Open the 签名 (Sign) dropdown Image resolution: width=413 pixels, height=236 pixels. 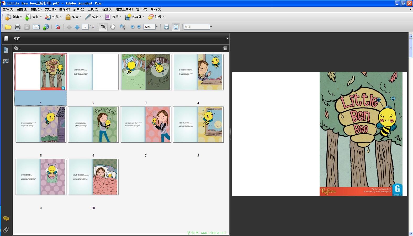[93, 17]
